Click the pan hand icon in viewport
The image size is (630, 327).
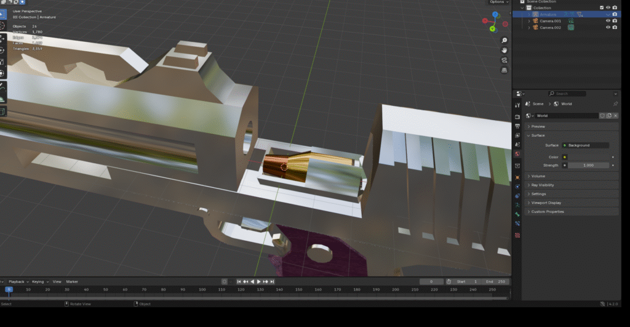(504, 50)
